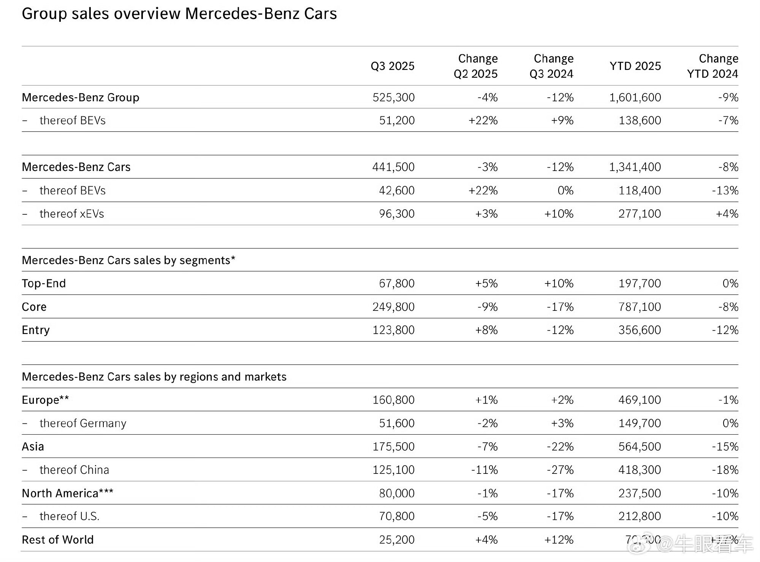Click the 'Group sales overview Mercedes-Benz Cars' title

[179, 14]
